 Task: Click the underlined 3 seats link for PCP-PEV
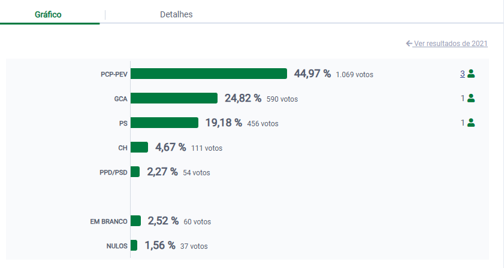(x=463, y=74)
